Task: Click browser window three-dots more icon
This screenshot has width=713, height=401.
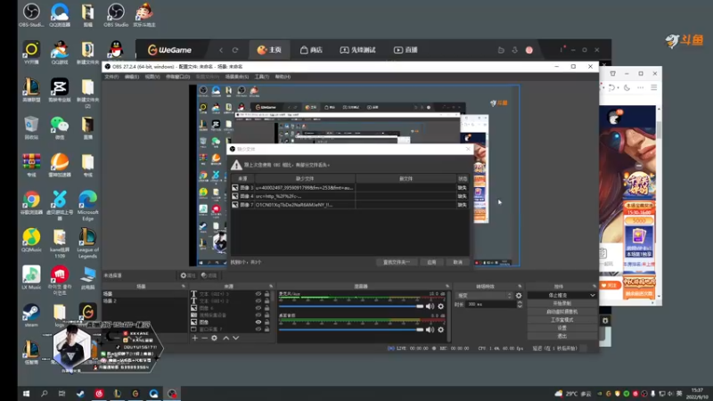Action: tap(640, 87)
